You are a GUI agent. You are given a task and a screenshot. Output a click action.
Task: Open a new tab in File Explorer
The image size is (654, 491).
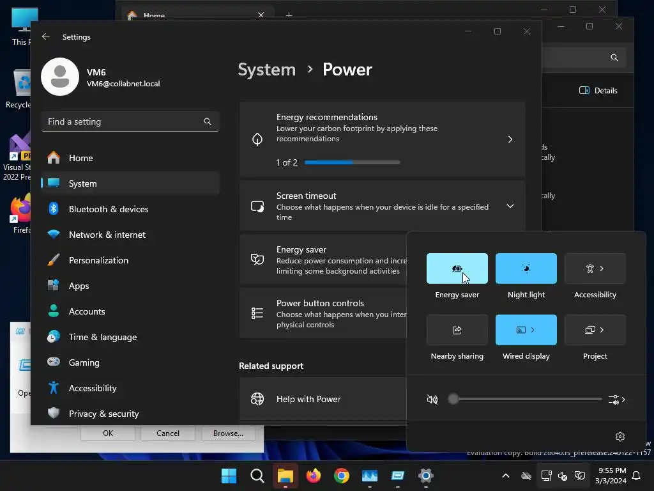point(289,15)
